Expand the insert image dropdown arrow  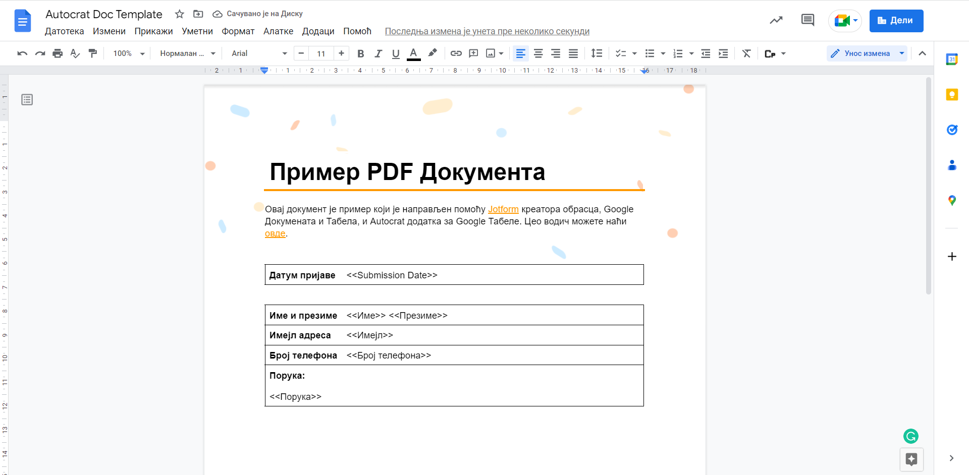(501, 53)
